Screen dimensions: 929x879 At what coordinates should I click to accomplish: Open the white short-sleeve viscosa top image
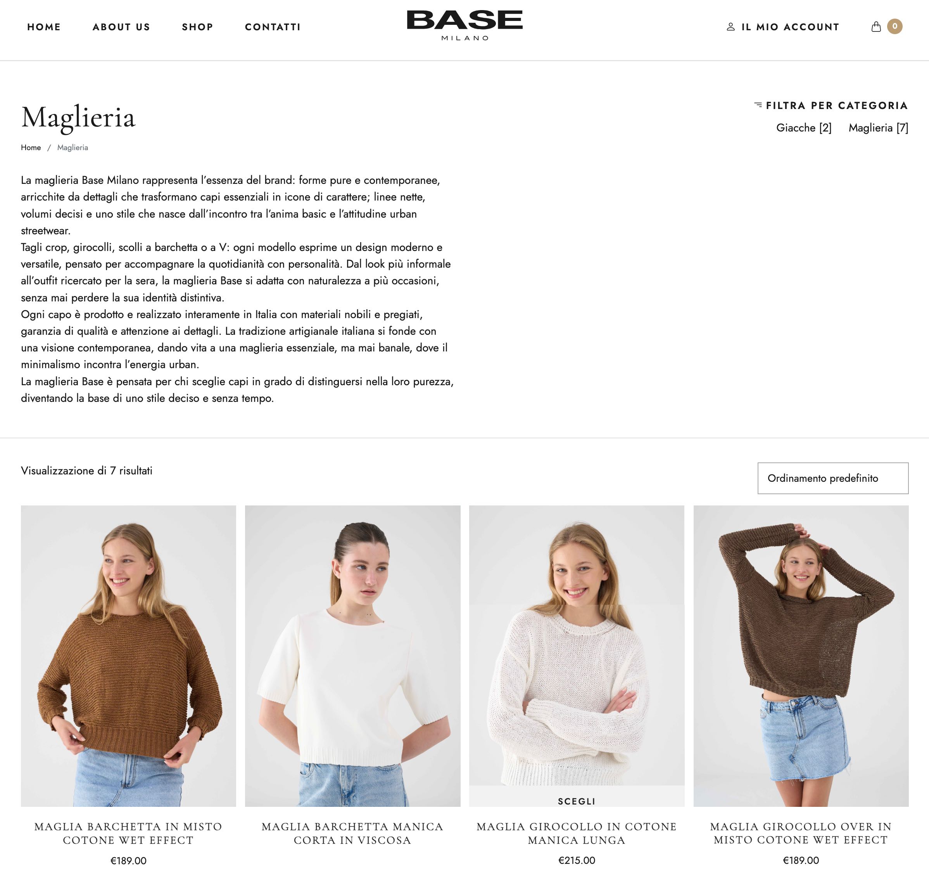tap(352, 656)
